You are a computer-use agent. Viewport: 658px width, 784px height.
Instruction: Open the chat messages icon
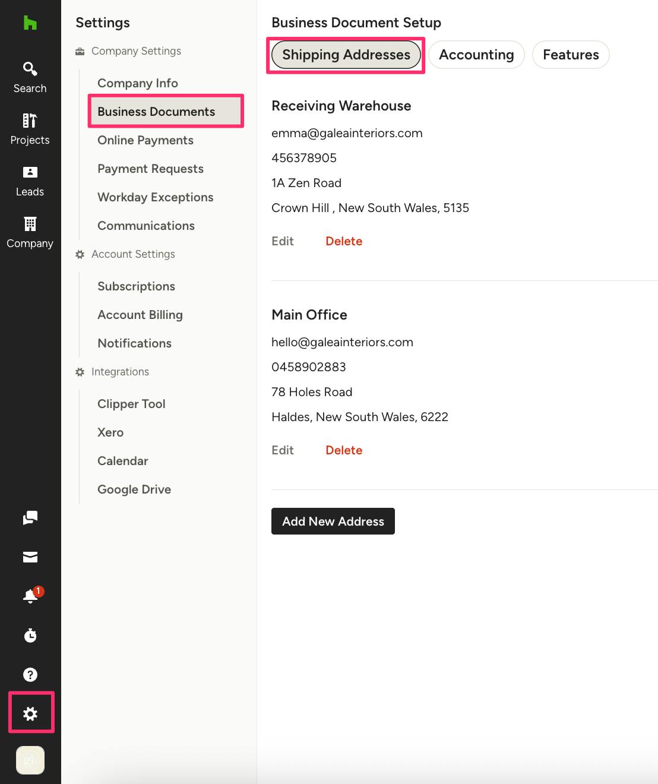(30, 518)
